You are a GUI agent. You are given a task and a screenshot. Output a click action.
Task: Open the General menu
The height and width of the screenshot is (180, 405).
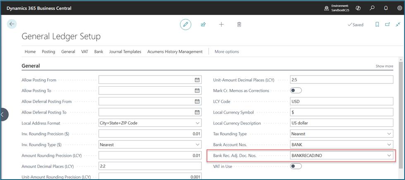pos(68,52)
